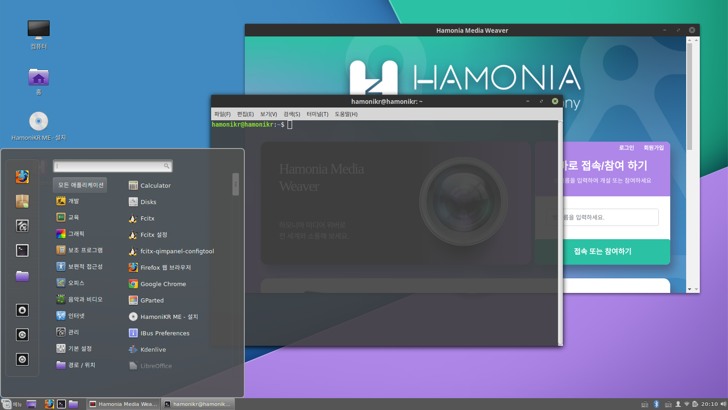
Task: Open Calculator from the application list
Action: pyautogui.click(x=155, y=186)
